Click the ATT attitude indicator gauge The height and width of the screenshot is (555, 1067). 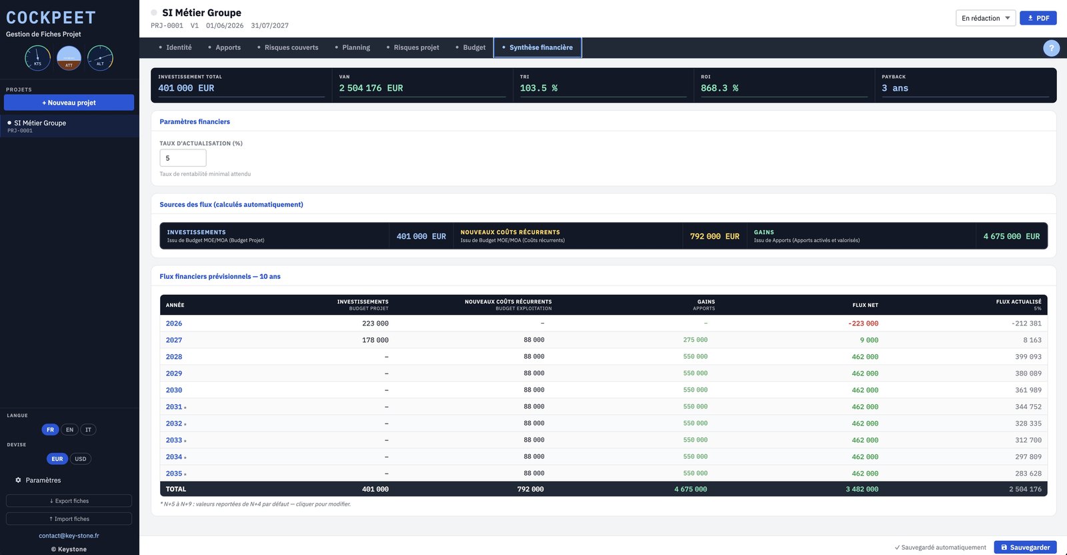click(x=69, y=58)
